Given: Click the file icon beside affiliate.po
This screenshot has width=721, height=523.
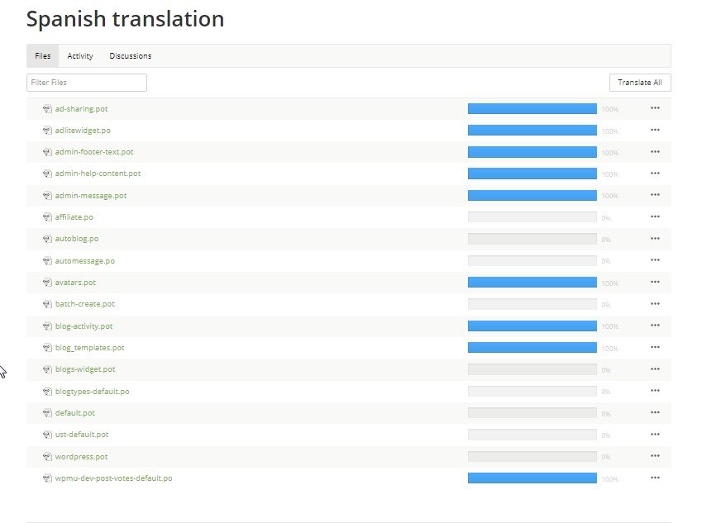Looking at the screenshot, I should pos(47,217).
